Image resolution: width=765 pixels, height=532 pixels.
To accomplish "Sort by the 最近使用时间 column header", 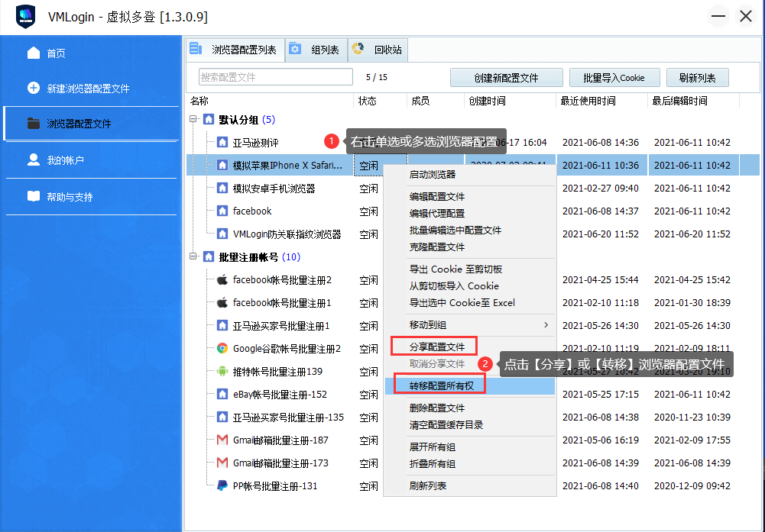I will [x=601, y=101].
